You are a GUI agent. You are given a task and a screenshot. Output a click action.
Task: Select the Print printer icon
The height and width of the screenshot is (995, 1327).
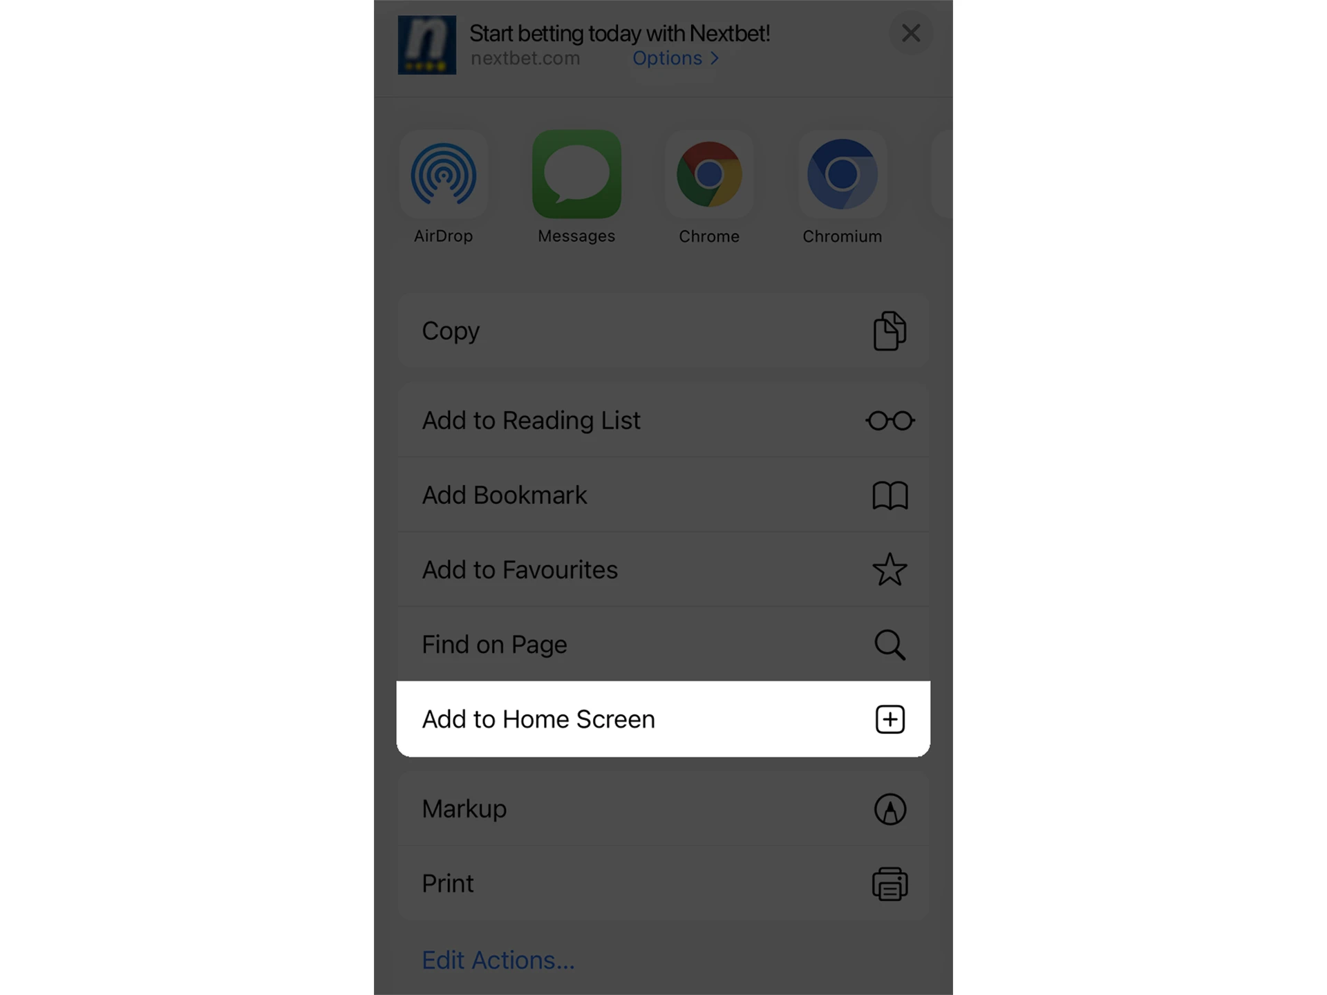click(x=890, y=883)
